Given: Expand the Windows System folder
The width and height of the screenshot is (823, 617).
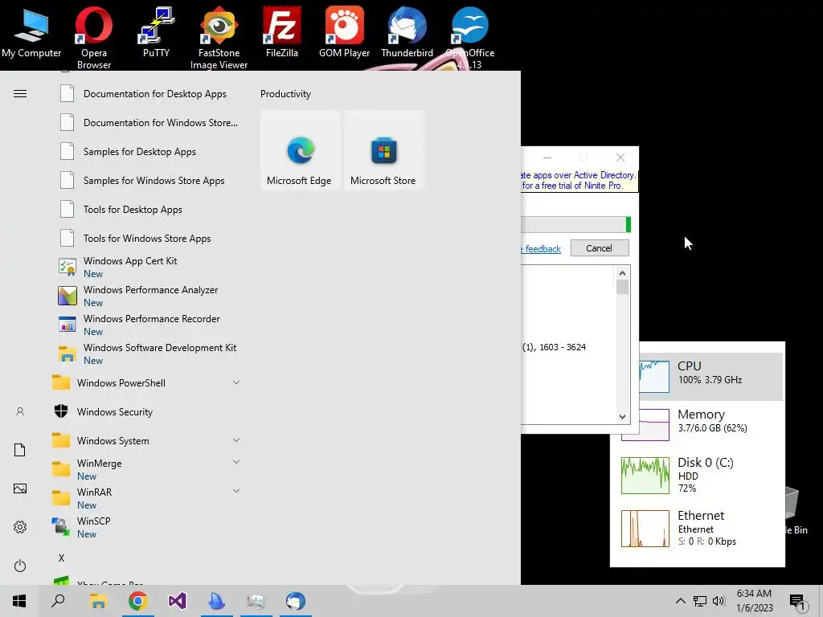Looking at the screenshot, I should 147,441.
